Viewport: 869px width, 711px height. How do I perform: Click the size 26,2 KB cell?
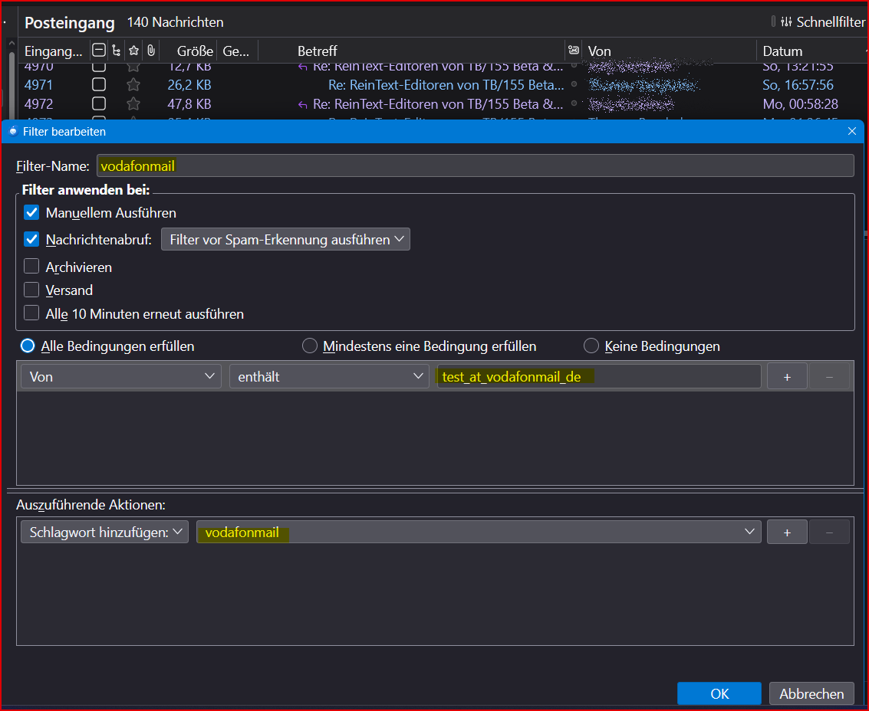(189, 85)
